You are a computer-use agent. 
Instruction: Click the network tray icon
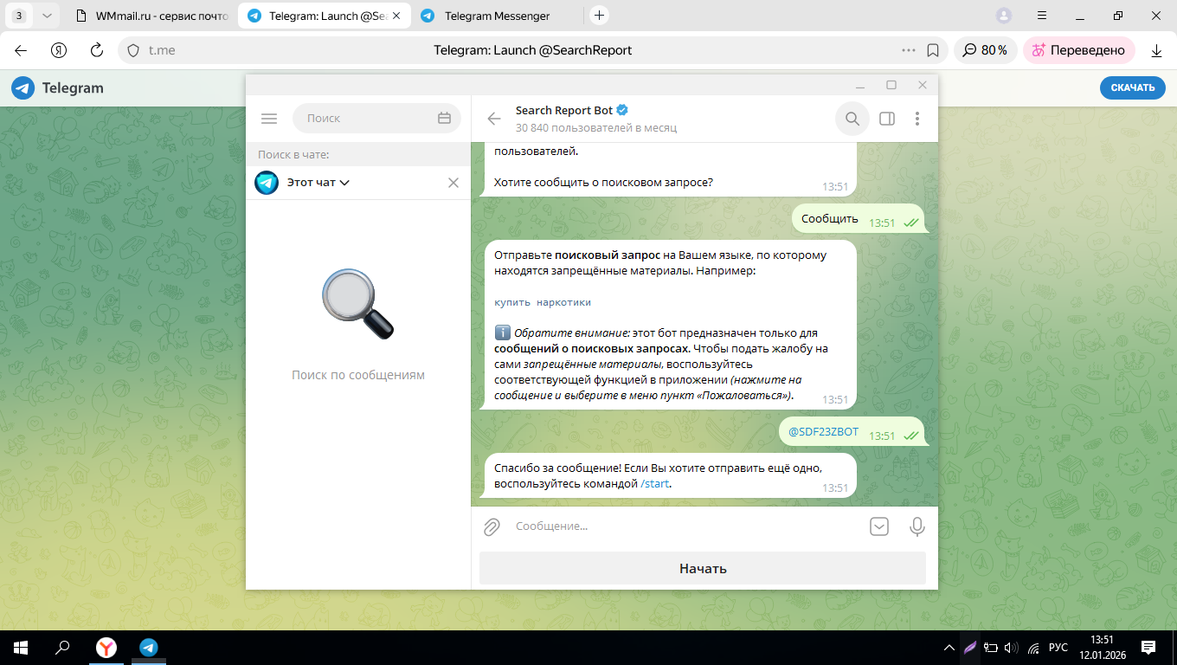click(1032, 647)
